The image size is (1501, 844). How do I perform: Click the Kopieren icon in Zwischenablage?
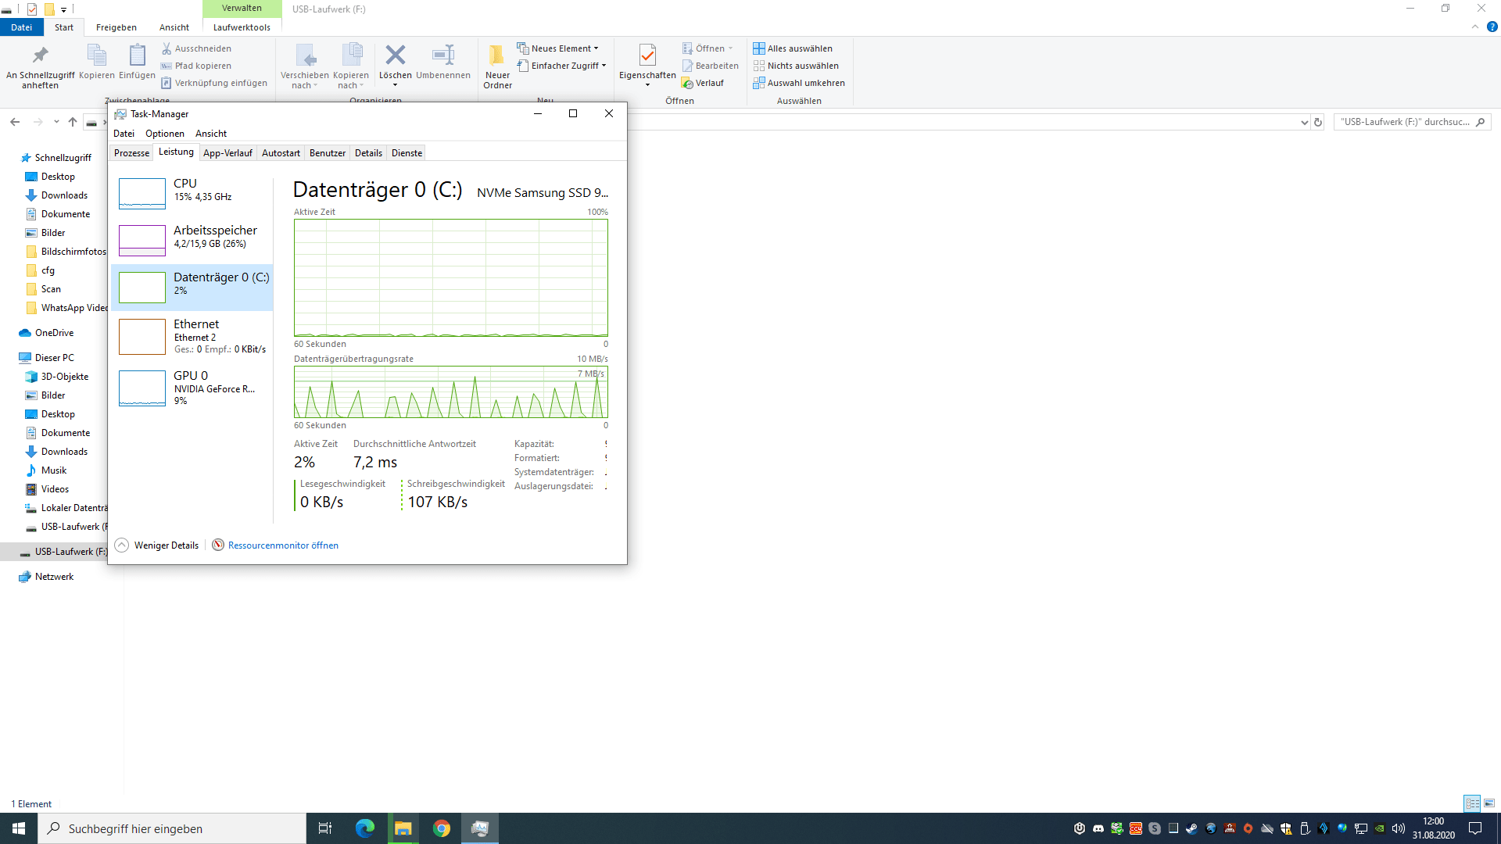click(x=97, y=55)
